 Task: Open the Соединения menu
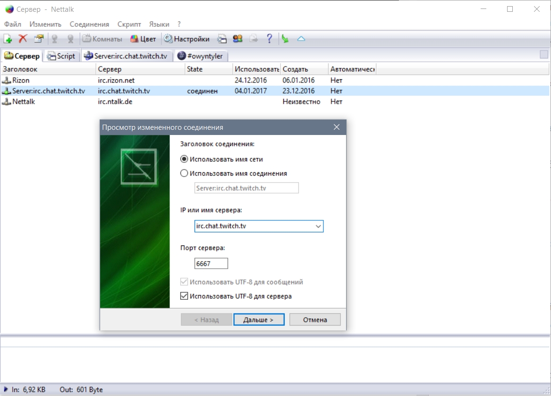(x=89, y=24)
